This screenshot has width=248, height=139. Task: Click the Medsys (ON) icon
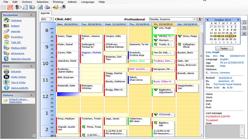tap(6, 48)
